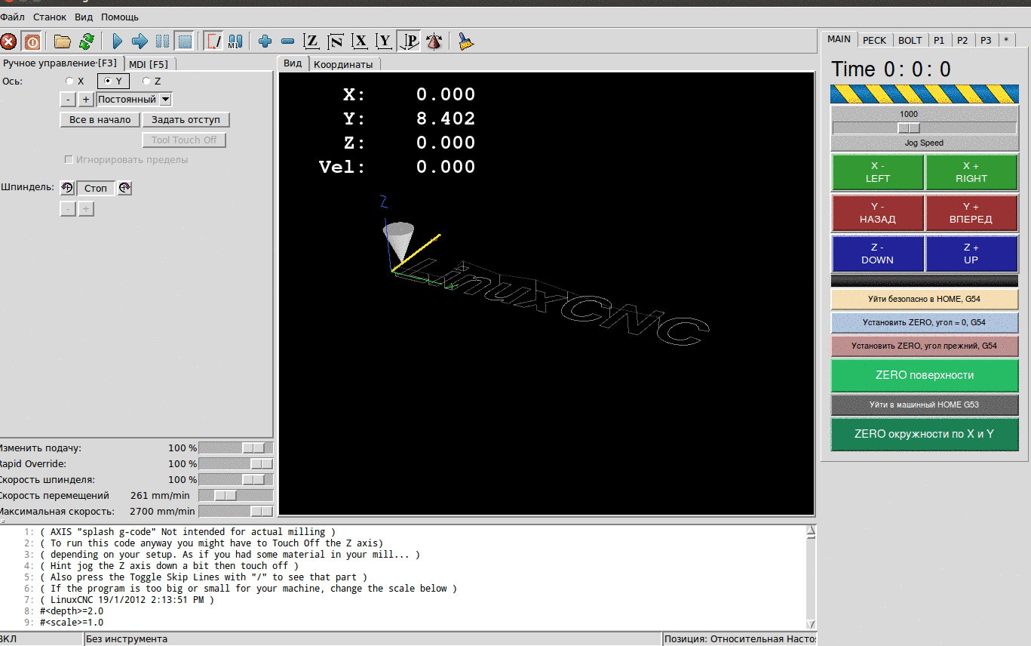1031x646 pixels.
Task: Toggle the red Emergency Stop icon
Action: pyautogui.click(x=9, y=42)
